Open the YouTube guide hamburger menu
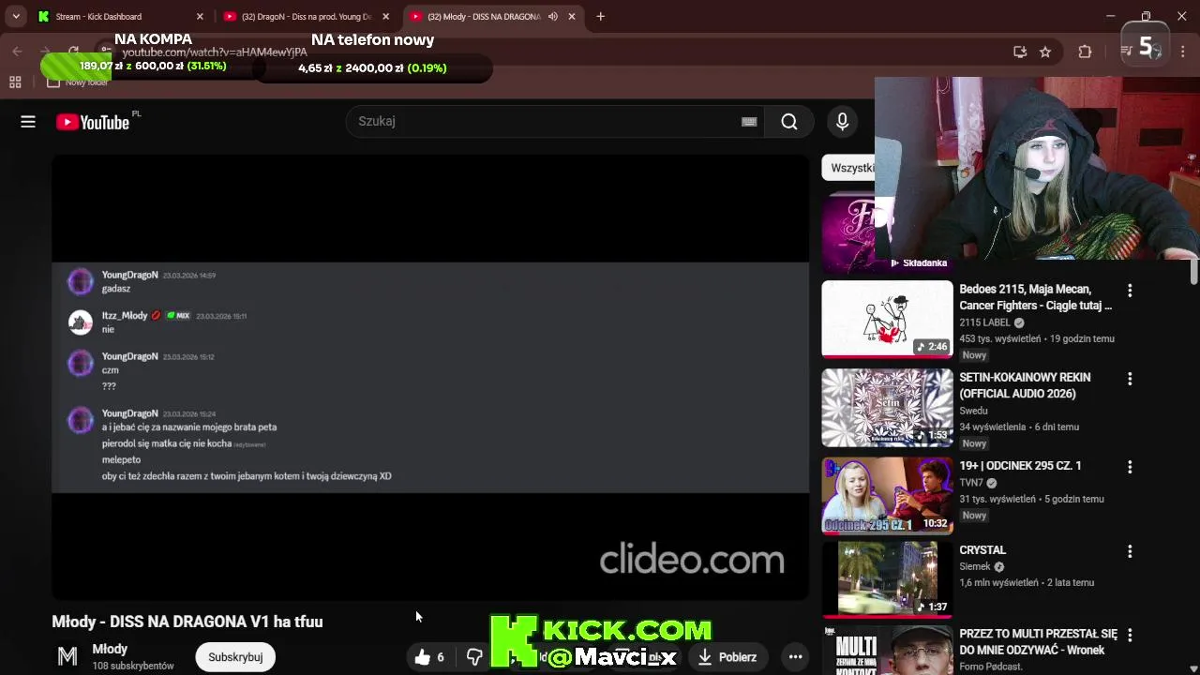Screen dimensions: 1200x675 coord(28,122)
